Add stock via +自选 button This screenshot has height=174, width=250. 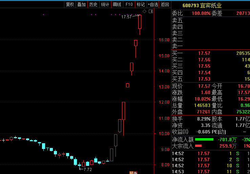pos(153,4)
